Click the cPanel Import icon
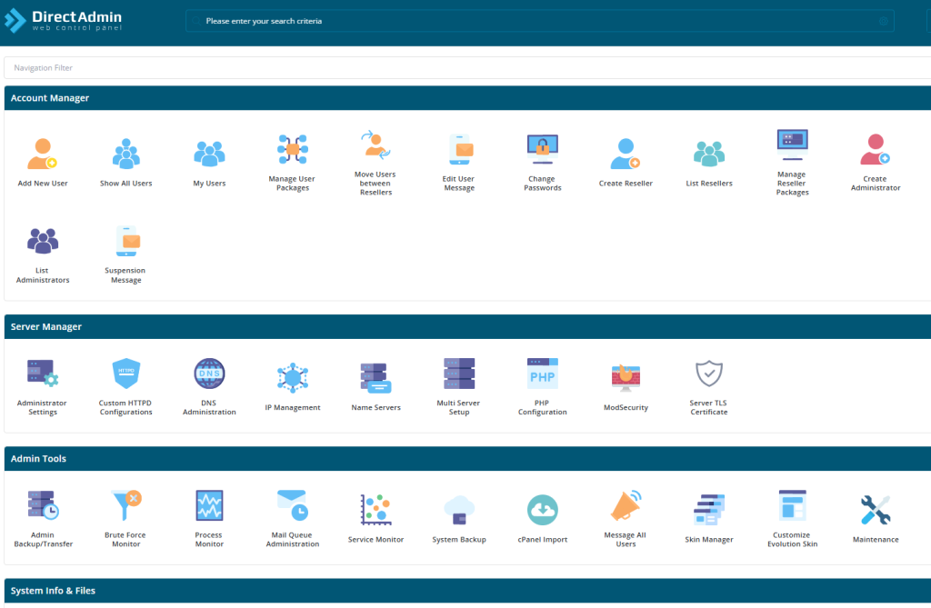The height and width of the screenshot is (608, 931). [x=543, y=510]
